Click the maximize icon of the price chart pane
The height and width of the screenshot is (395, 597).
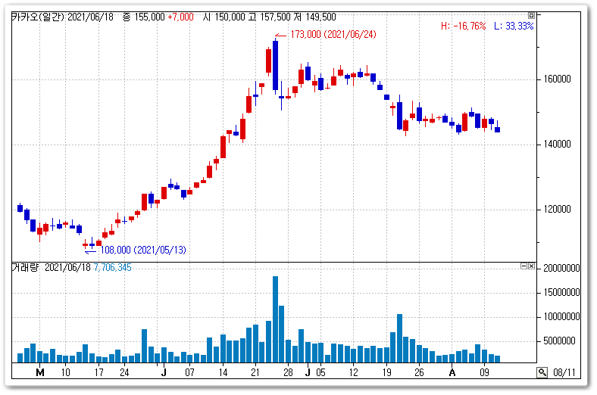pyautogui.click(x=531, y=16)
